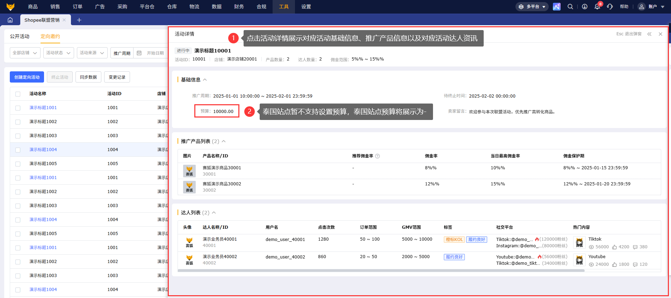This screenshot has height=298, width=671.
Task: Collapse the 推广产品列表 section
Action: pyautogui.click(x=224, y=141)
